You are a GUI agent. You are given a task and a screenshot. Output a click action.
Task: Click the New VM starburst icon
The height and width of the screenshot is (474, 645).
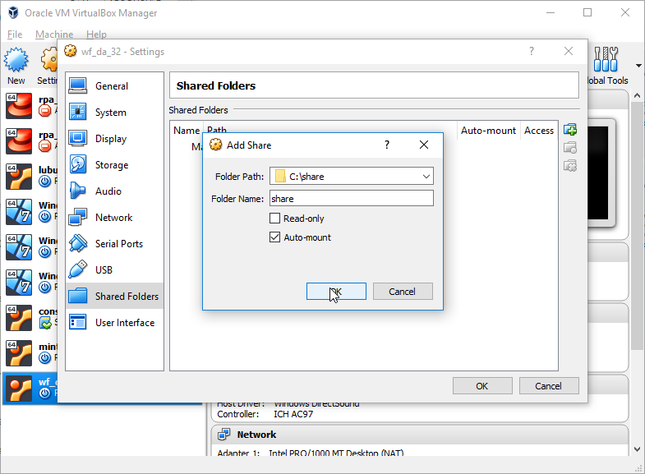point(16,60)
